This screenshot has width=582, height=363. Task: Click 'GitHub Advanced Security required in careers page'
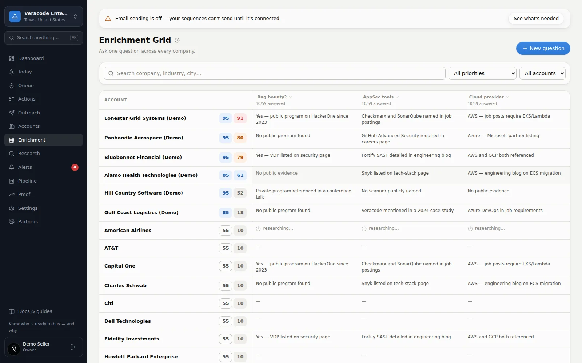[x=403, y=139]
